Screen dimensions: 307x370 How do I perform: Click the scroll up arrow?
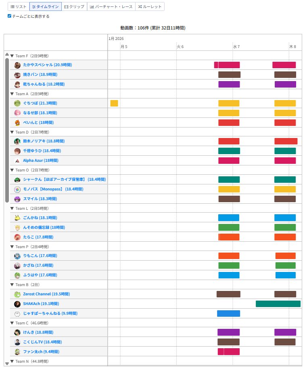coord(7,54)
